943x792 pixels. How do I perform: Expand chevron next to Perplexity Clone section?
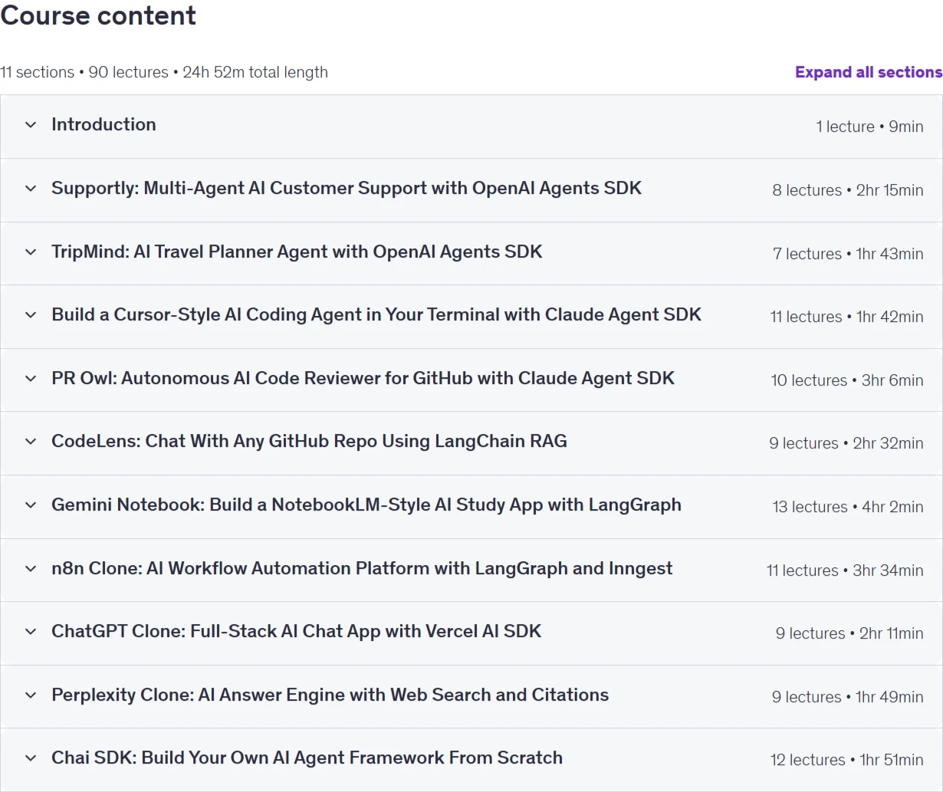click(31, 695)
